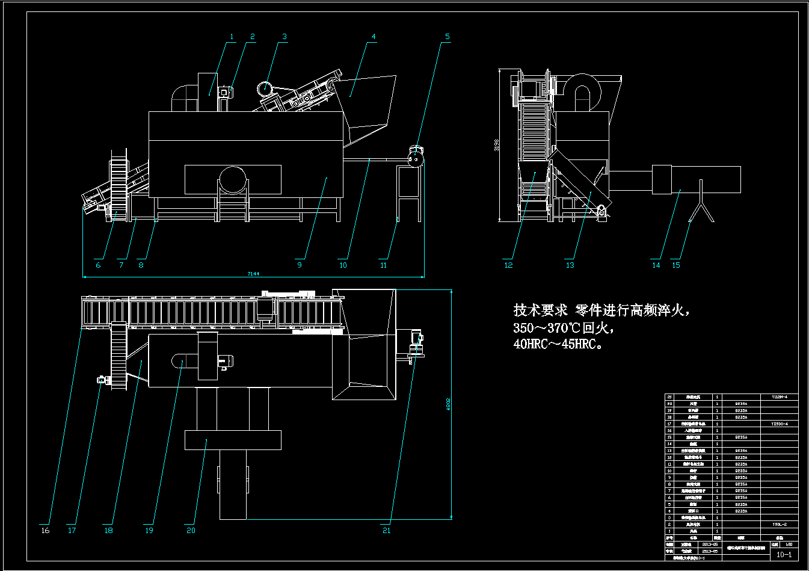This screenshot has width=809, height=571.
Task: Click drawing number 10-1 in the title block
Action: click(784, 555)
